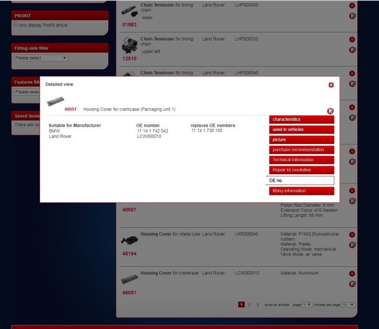Image resolution: width=379 pixels, height=329 pixels.
Task: Click thumbnail of article 12510
Action: tap(129, 45)
